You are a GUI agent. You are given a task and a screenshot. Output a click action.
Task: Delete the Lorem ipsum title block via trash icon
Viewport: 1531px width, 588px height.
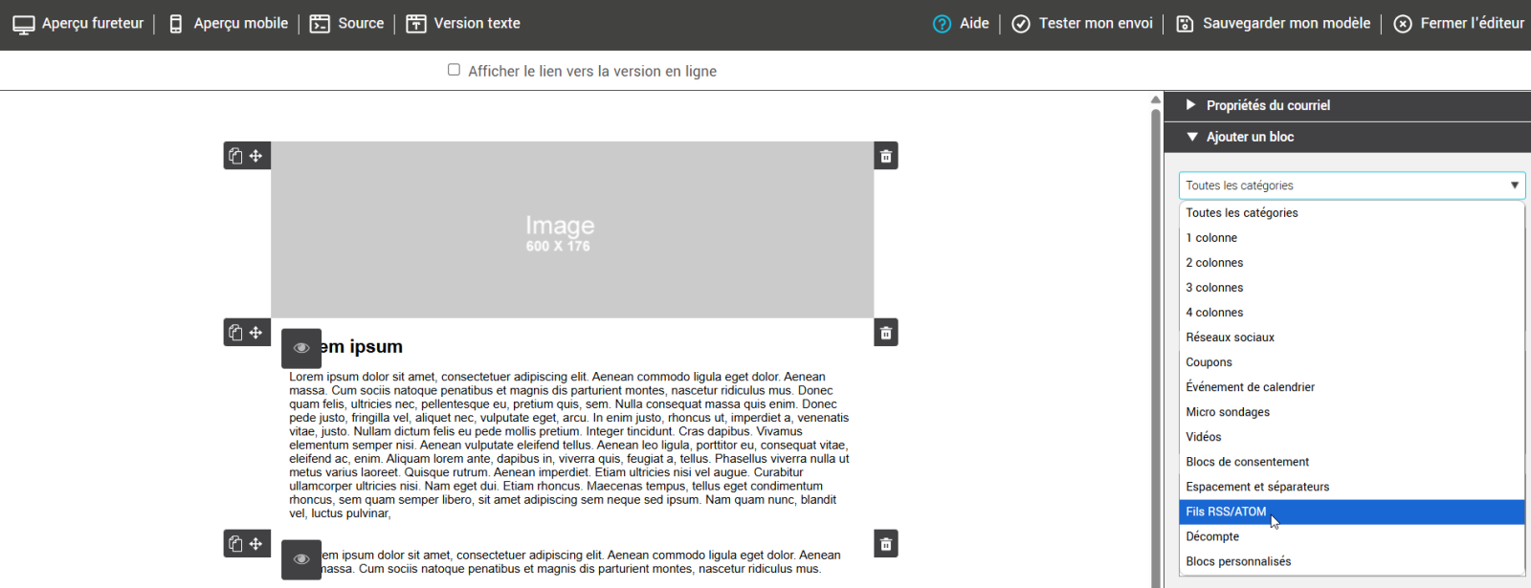coord(886,333)
